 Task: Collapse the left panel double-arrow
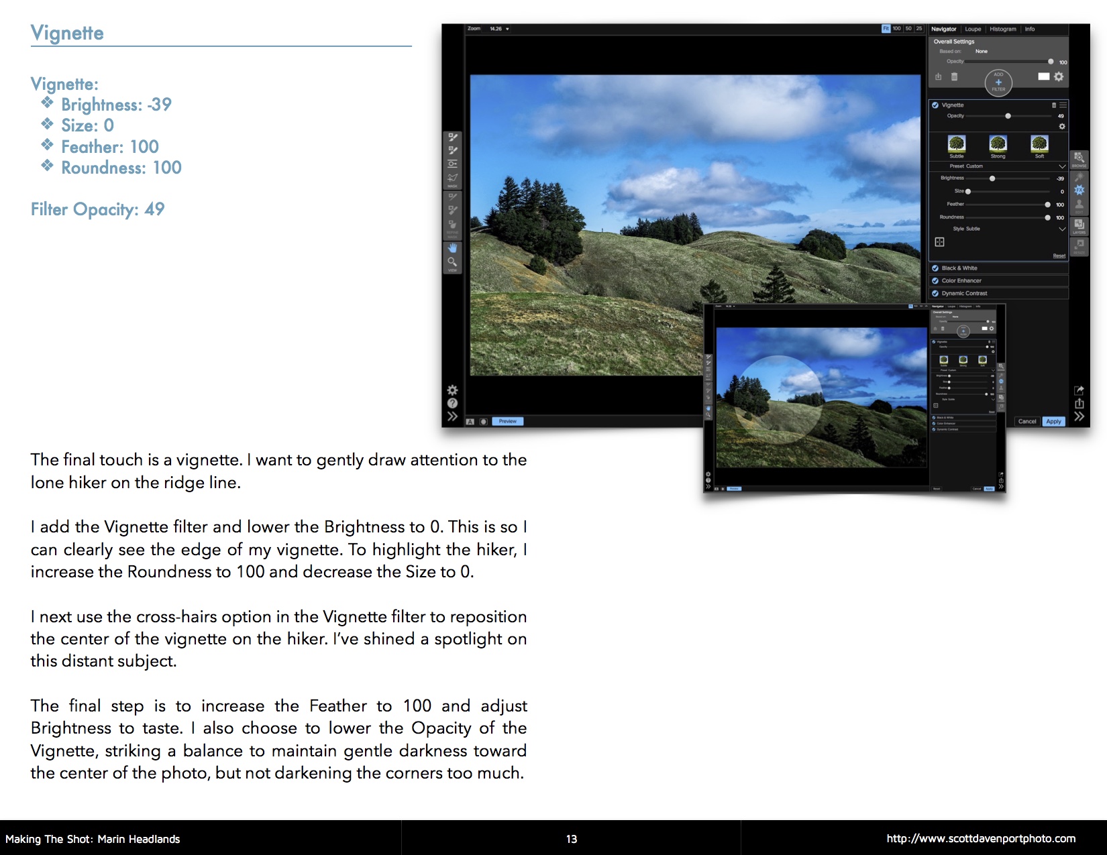[453, 416]
